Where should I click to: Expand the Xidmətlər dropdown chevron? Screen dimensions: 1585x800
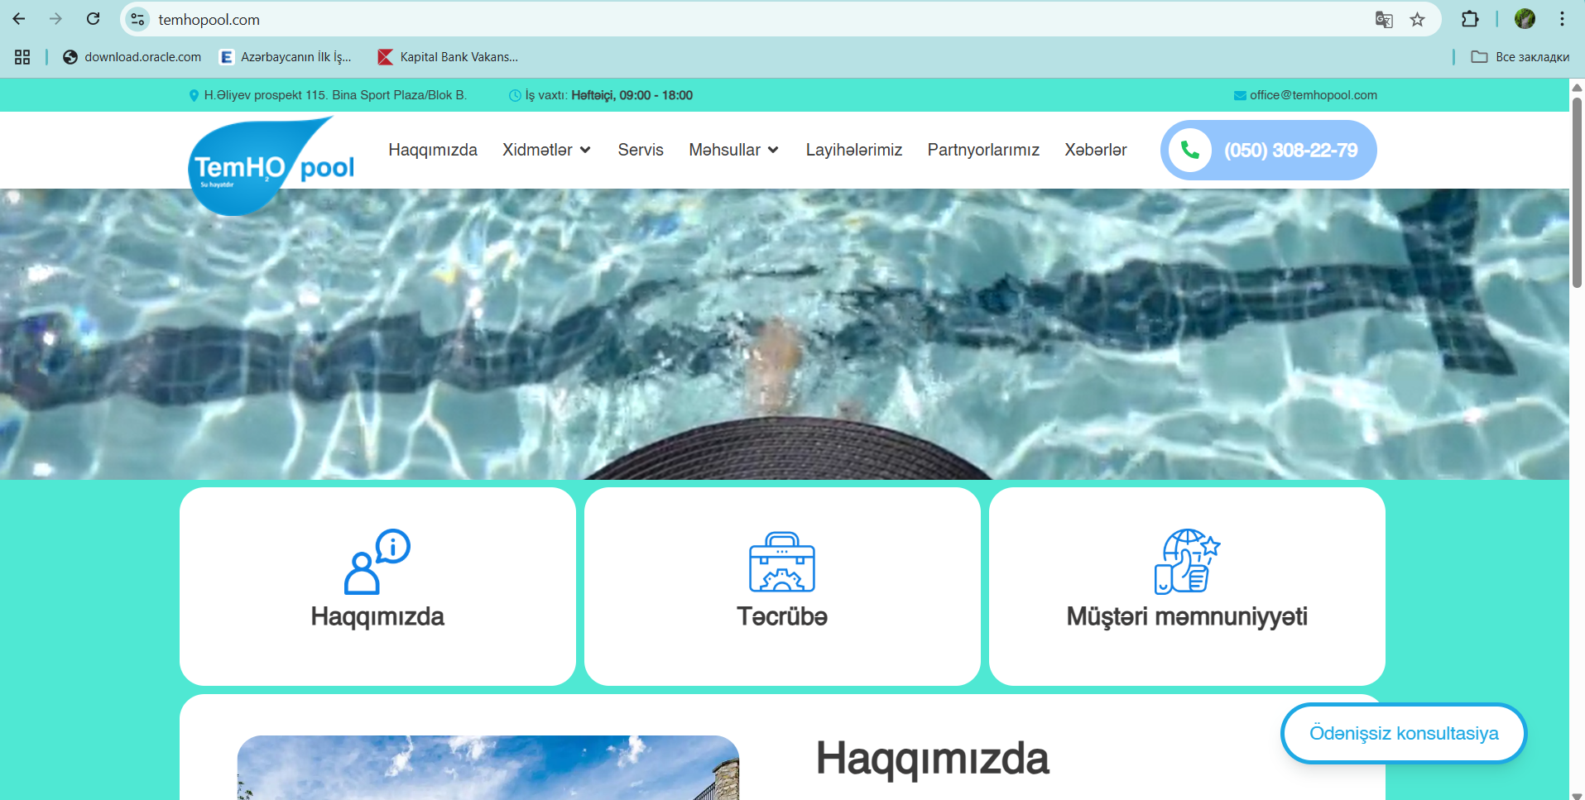585,150
